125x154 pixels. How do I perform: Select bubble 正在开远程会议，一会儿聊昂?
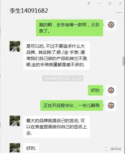coord(71,105)
